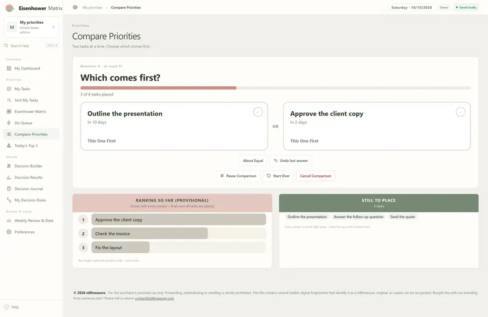This screenshot has width=488, height=317.
Task: Click the undo arrow icon
Action: point(276,161)
